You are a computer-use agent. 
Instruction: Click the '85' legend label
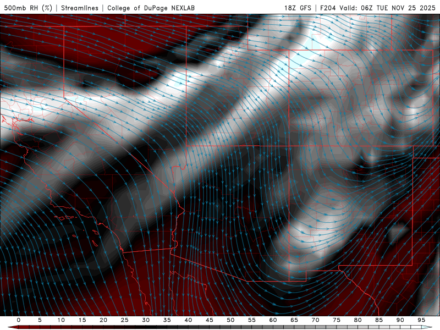(379, 320)
